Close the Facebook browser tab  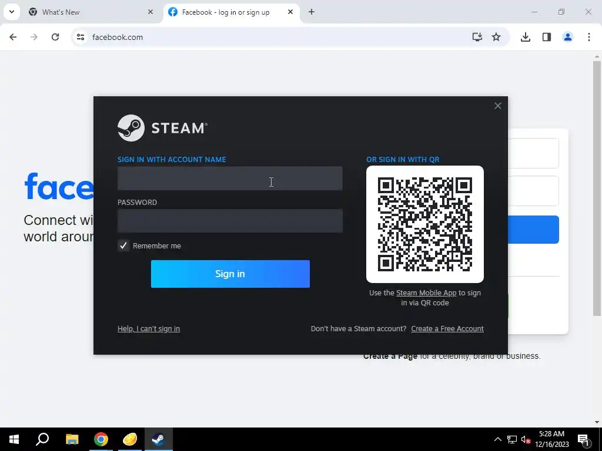click(x=290, y=12)
